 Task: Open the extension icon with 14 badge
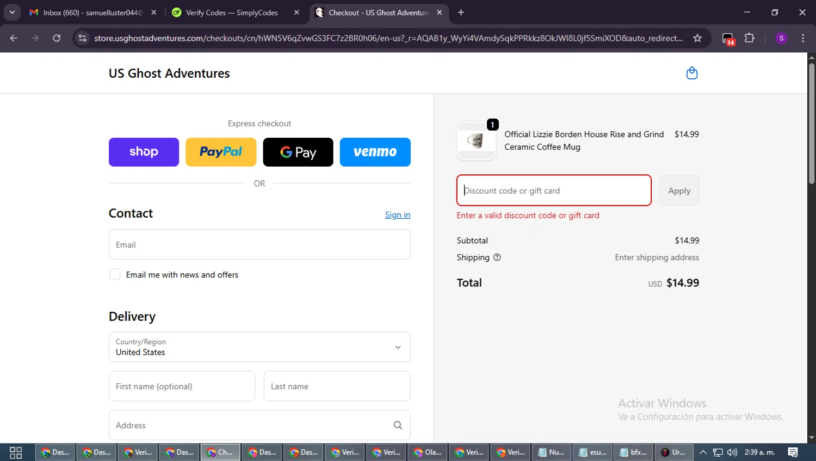[728, 39]
